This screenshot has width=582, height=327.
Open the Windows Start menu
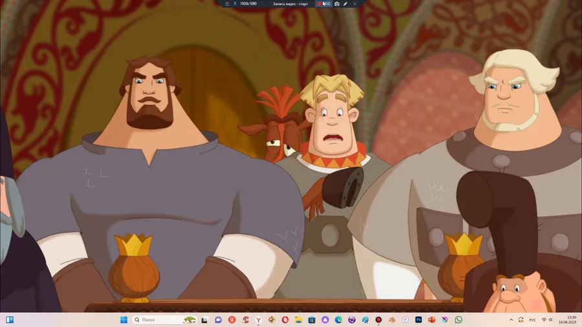tap(124, 320)
